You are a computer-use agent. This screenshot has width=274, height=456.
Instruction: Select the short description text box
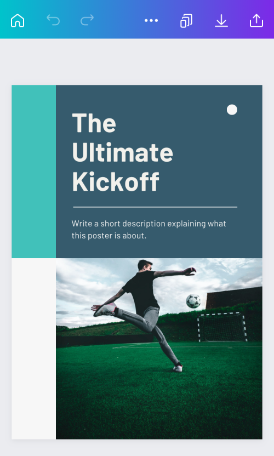pyautogui.click(x=149, y=230)
